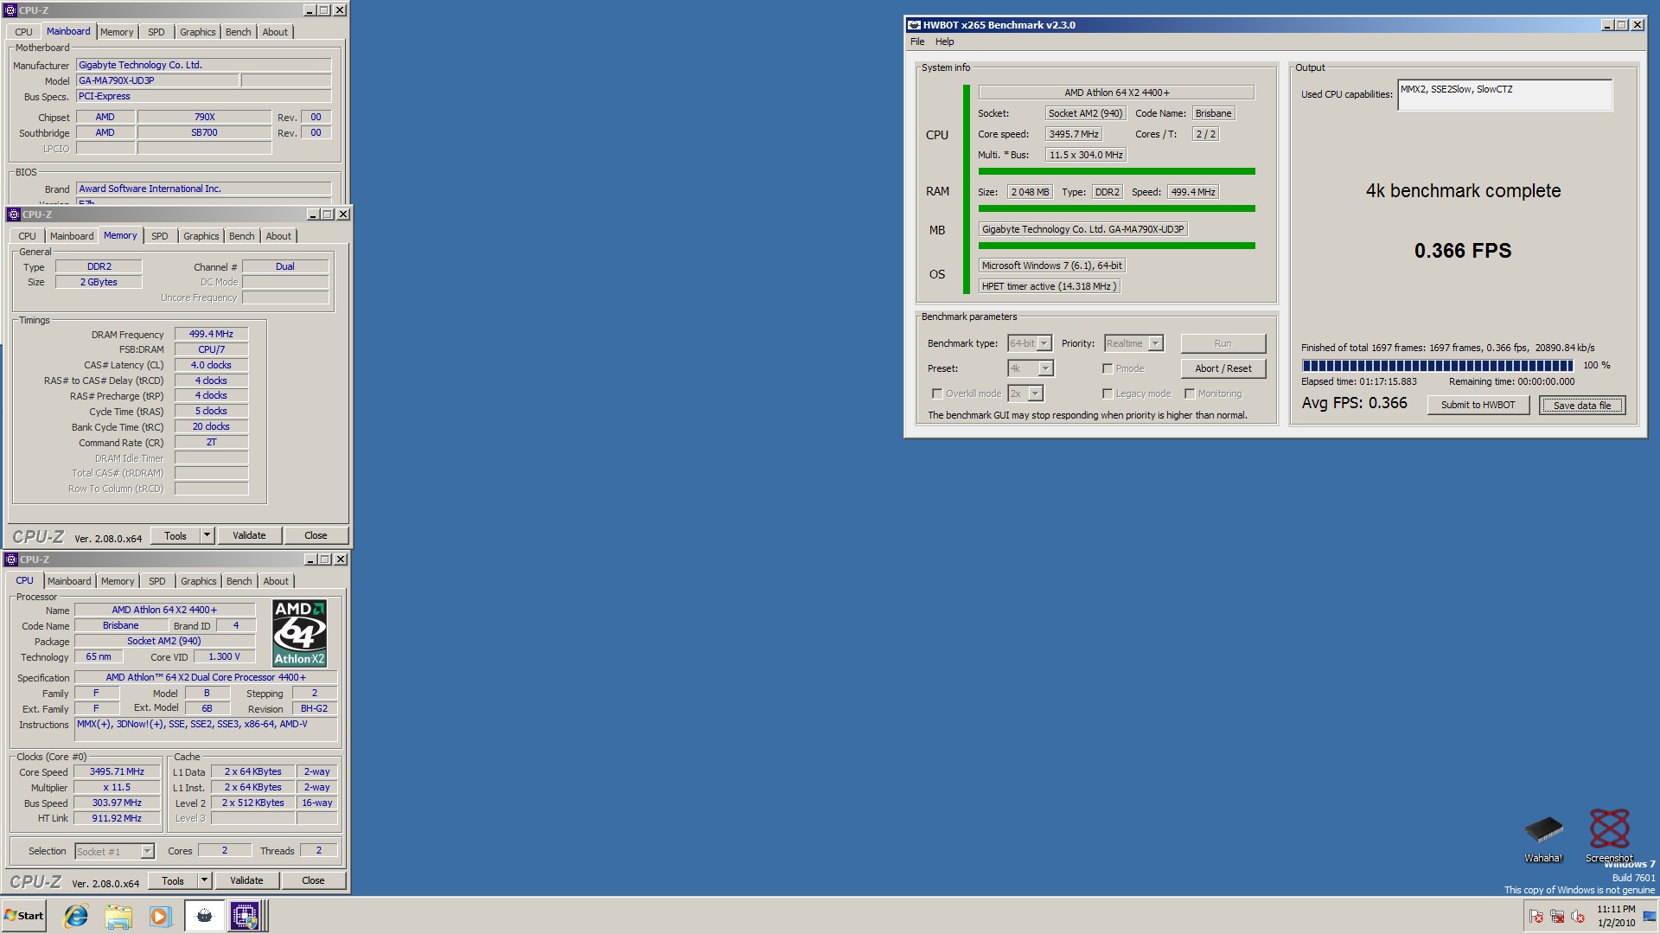Click the green bar beneath CPU info
This screenshot has height=934, width=1660.
[1116, 171]
